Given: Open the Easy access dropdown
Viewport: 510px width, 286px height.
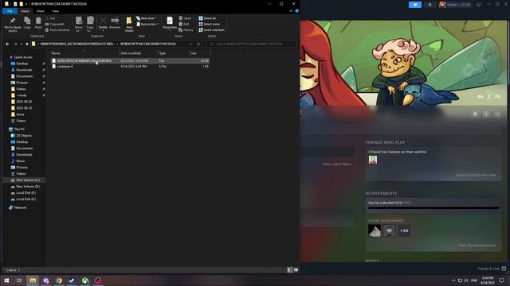Looking at the screenshot, I should coord(147,24).
